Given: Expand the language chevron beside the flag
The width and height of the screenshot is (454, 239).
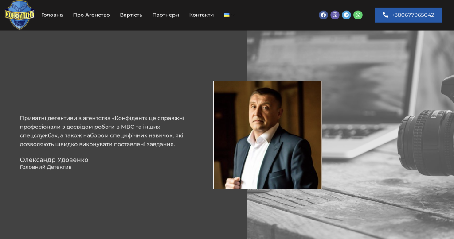Looking at the screenshot, I should [x=232, y=15].
